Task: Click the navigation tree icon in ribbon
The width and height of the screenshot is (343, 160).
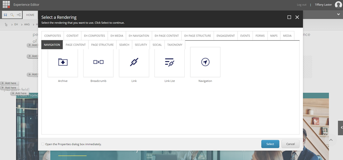Action: pyautogui.click(x=19, y=15)
